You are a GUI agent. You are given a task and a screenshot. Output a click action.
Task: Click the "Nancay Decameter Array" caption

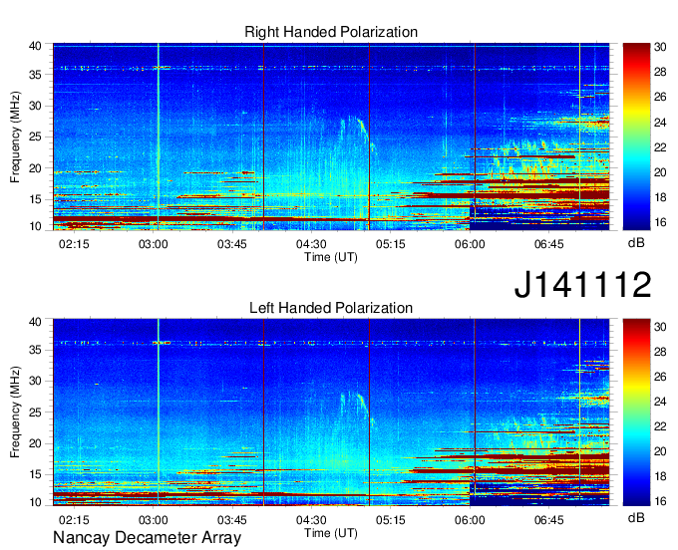point(147,537)
